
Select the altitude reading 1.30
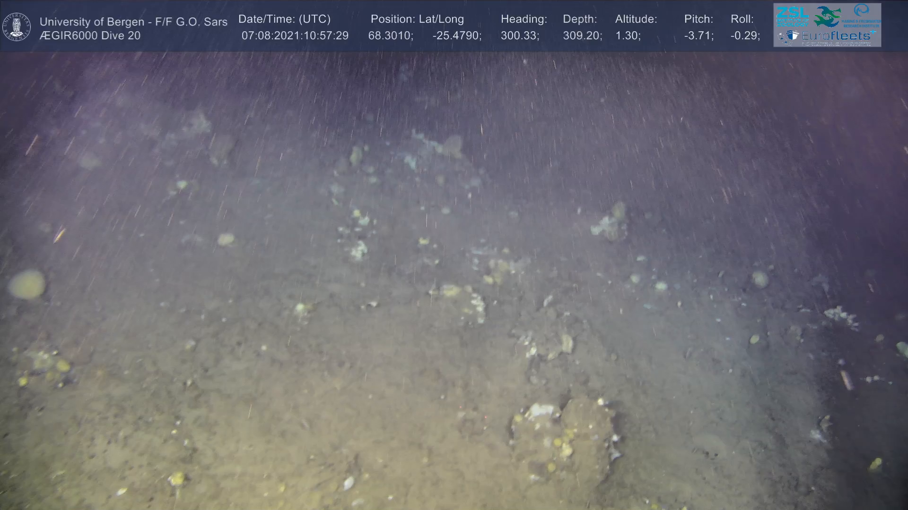627,36
